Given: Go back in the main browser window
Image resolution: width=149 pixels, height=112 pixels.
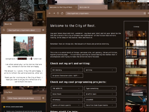Looking at the screenshot, I should tap(50, 13).
